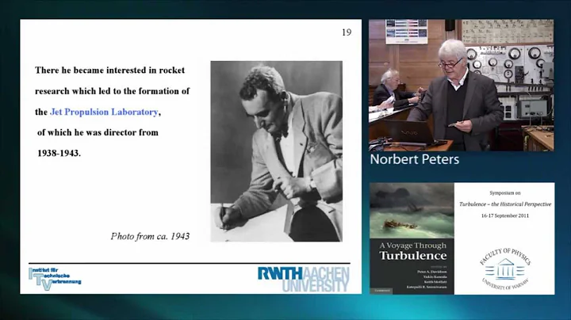The image size is (571, 320).
Task: Click 'of which he was director from' line
Action: [x=98, y=132]
